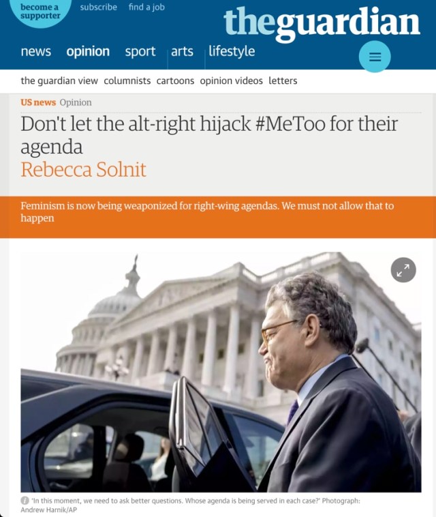Click become a supporter badge
The width and height of the screenshot is (436, 517).
click(40, 12)
